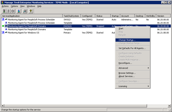The height and width of the screenshot is (112, 172).
Task: Choose Set Defaults For All Agents...
Action: tap(132, 48)
